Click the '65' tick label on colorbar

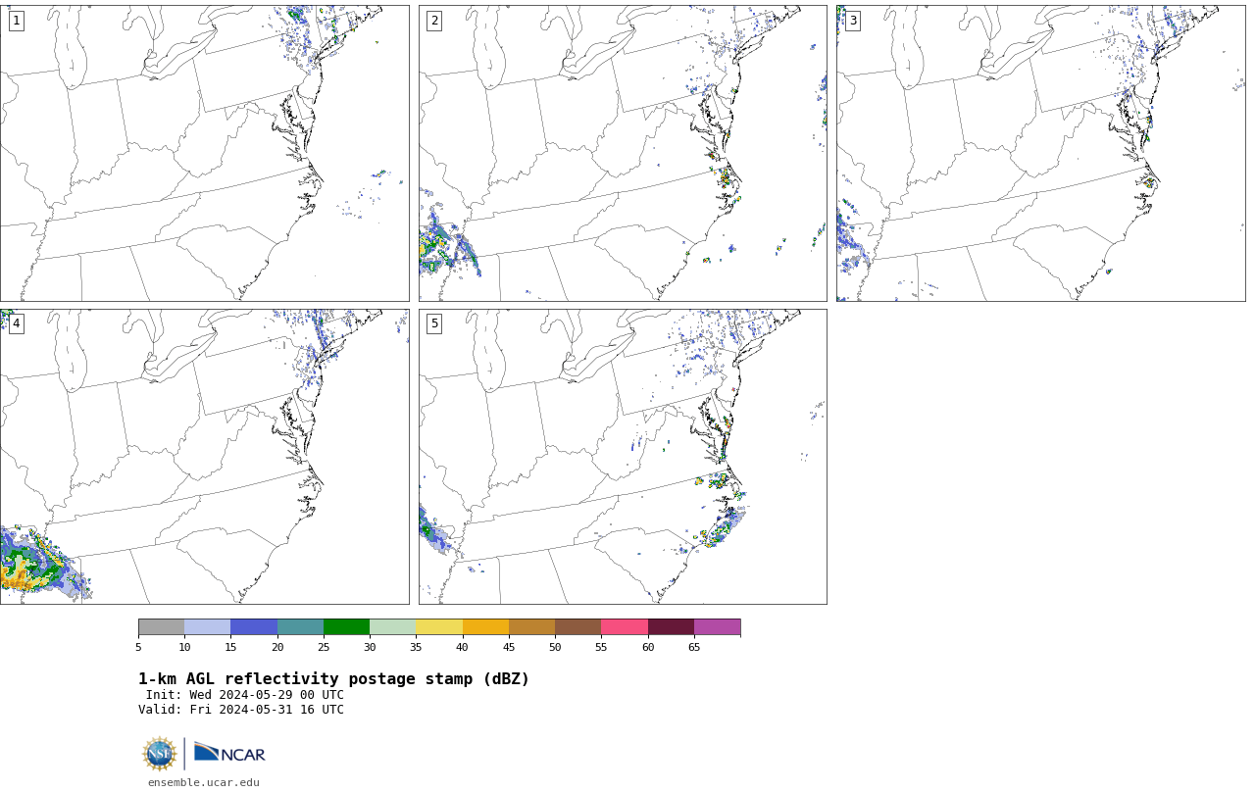click(x=694, y=647)
